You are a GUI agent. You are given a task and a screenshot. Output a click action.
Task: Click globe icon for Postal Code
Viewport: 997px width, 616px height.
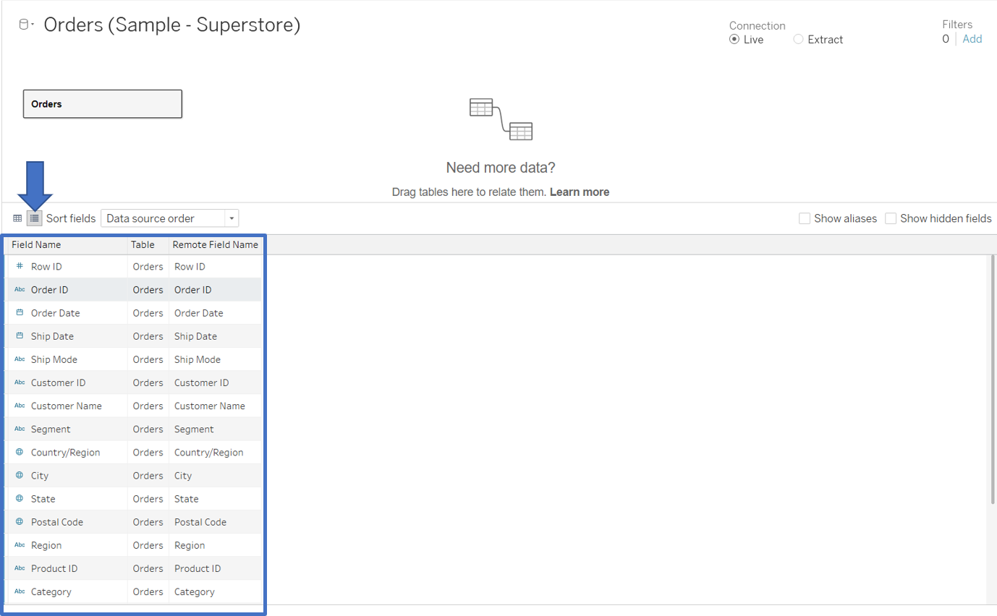(x=20, y=521)
